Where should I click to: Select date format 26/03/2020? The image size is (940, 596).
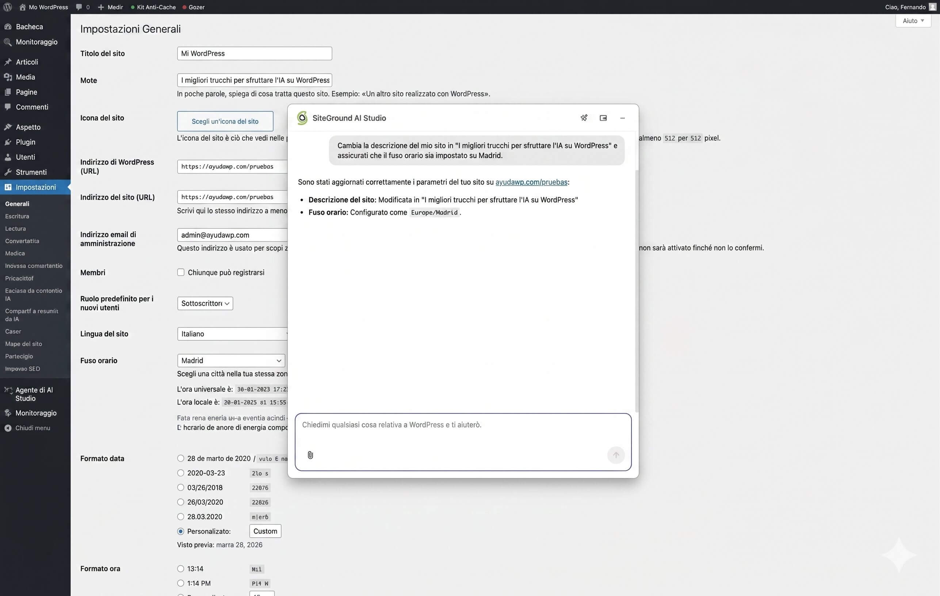(180, 502)
